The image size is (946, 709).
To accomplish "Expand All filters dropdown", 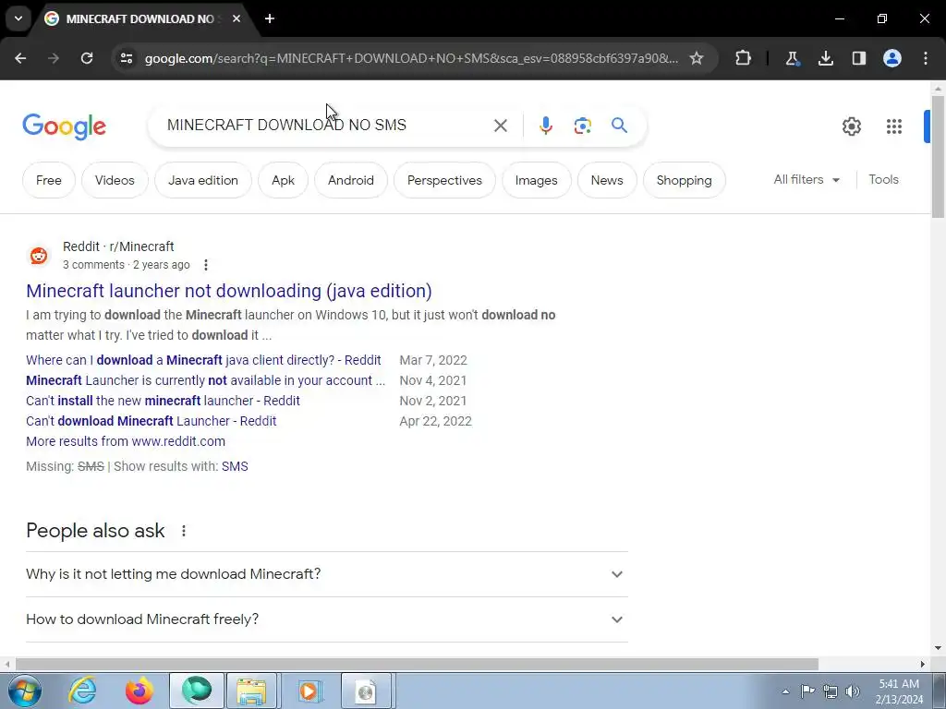I will (806, 180).
